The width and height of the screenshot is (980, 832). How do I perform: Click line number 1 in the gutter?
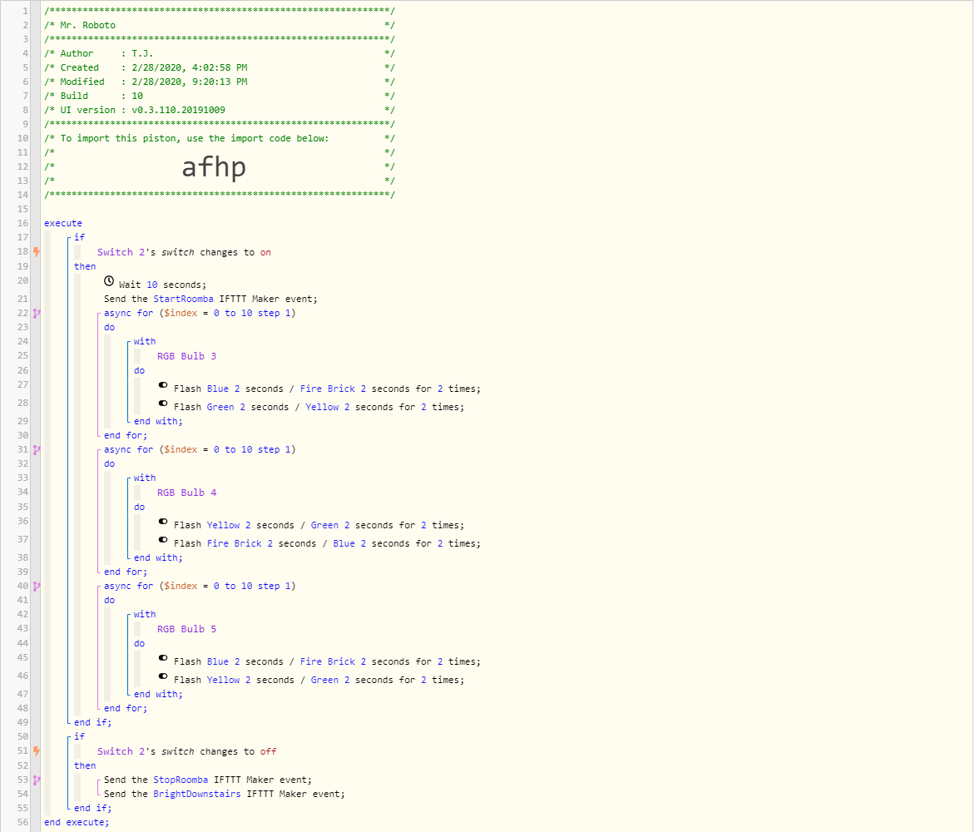coord(26,11)
